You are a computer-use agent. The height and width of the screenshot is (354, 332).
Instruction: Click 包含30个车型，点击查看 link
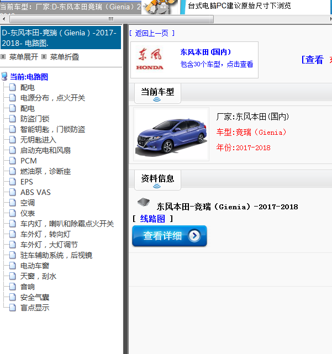click(217, 64)
